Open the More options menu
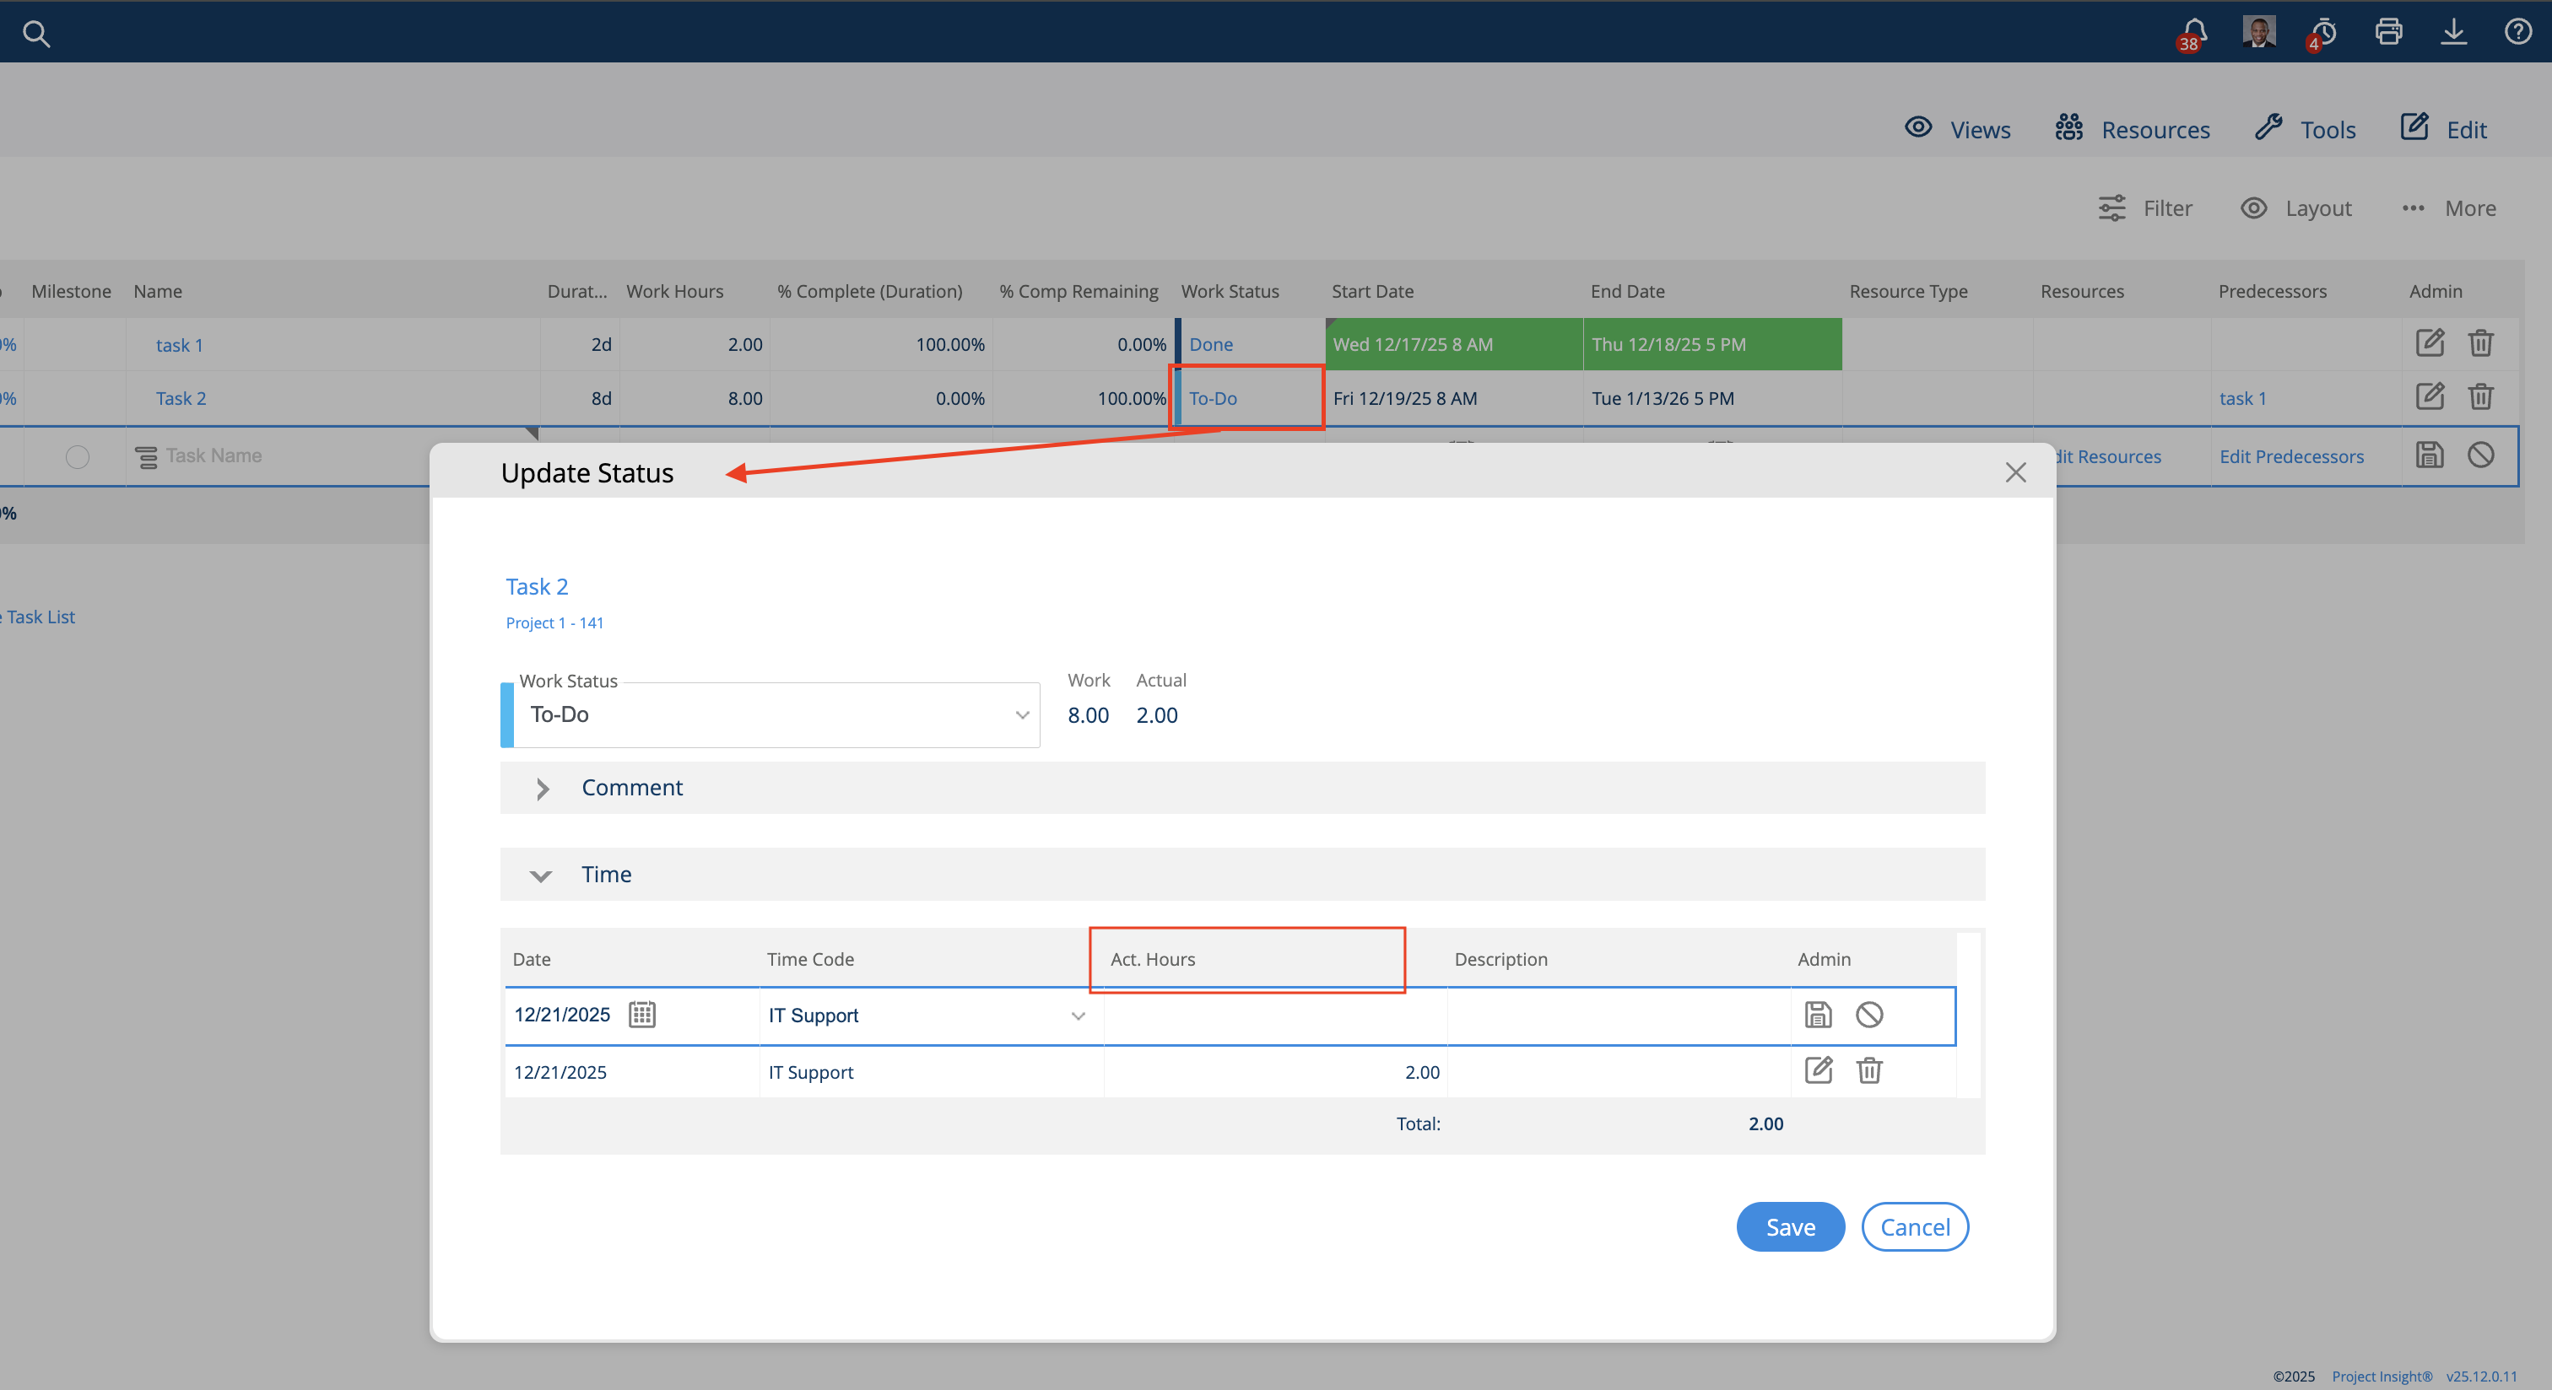 coord(2449,207)
